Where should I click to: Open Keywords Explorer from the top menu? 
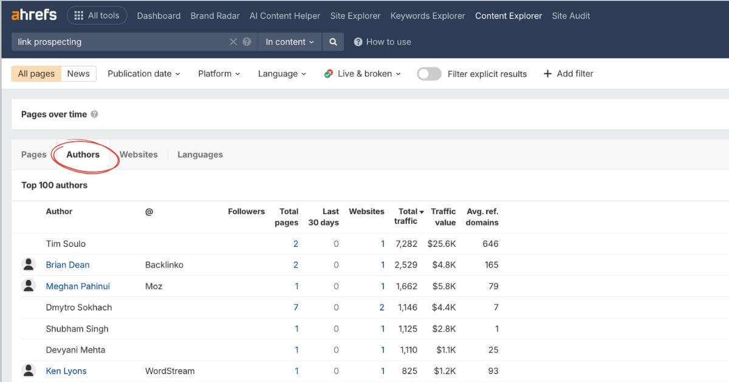(427, 16)
